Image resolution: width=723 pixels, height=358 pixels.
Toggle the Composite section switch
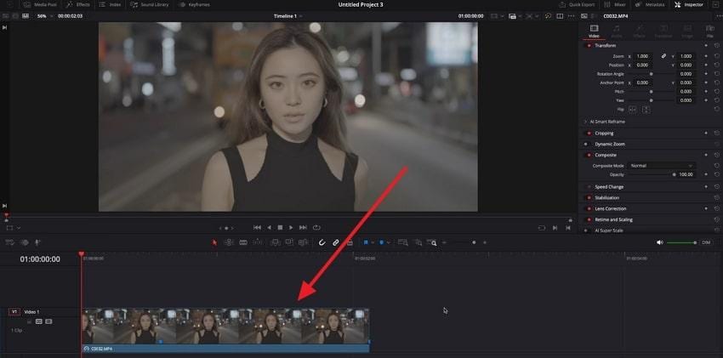[589, 156]
